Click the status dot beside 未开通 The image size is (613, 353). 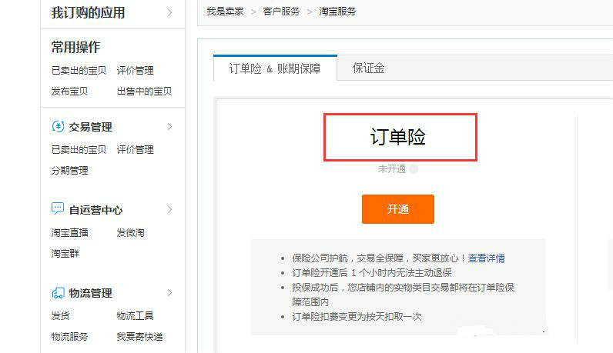point(414,168)
